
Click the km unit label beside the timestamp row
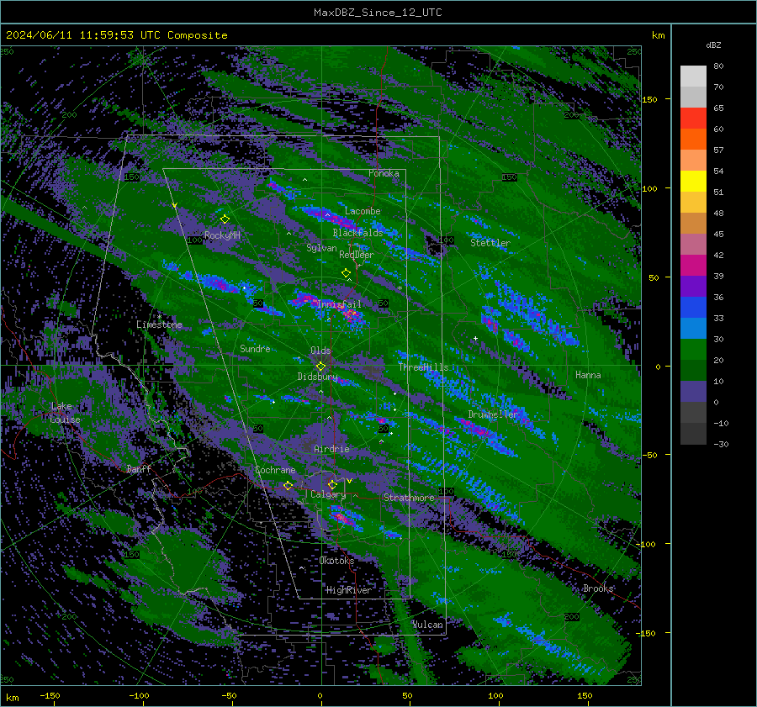tap(658, 35)
